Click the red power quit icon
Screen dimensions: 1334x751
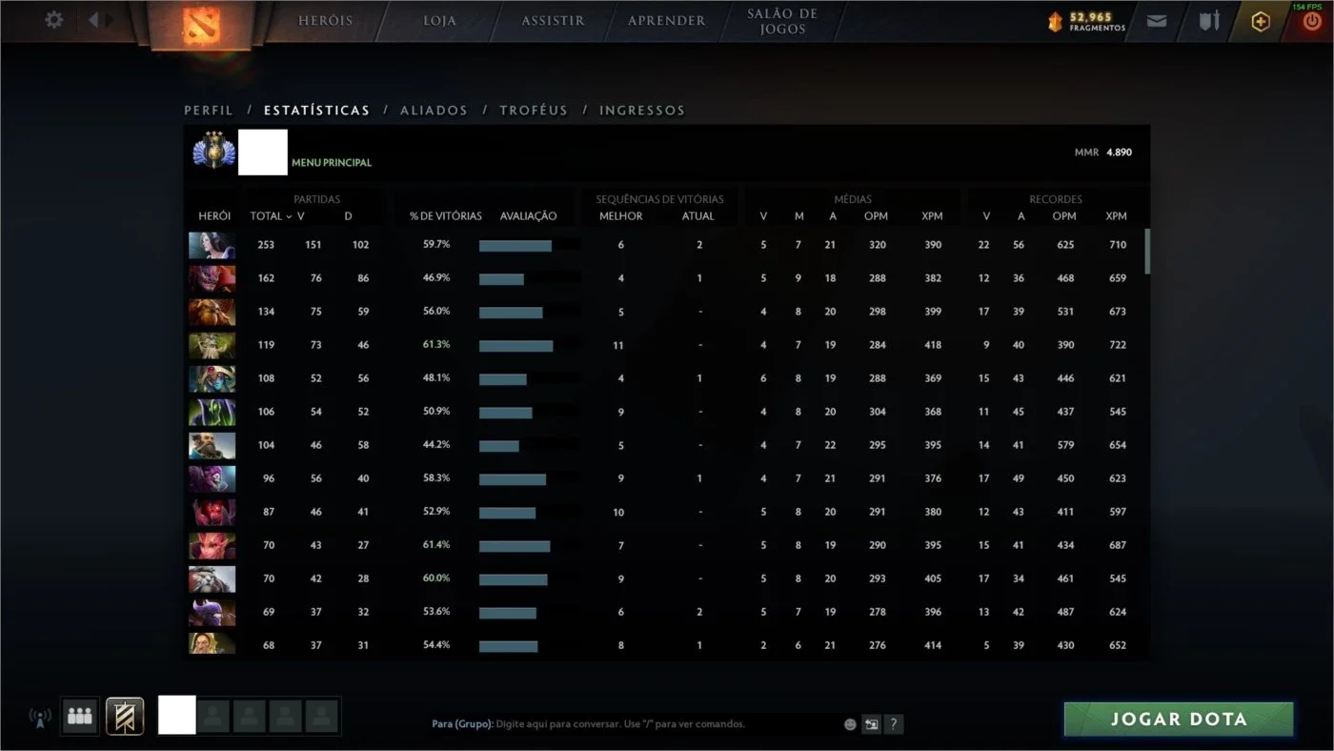coord(1312,22)
